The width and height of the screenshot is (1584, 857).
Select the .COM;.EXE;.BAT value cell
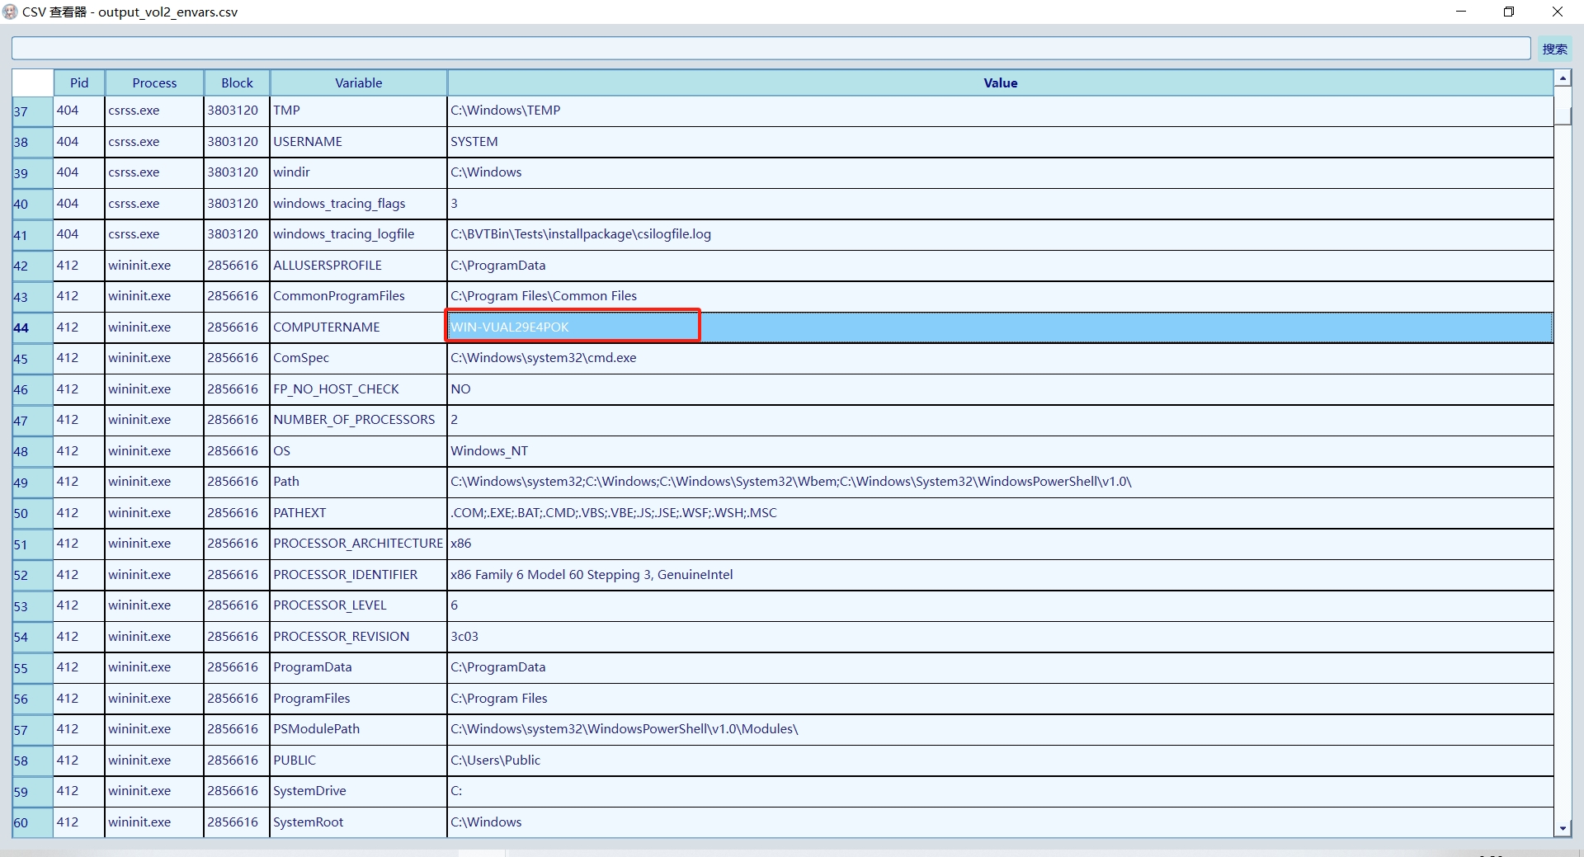click(1000, 513)
